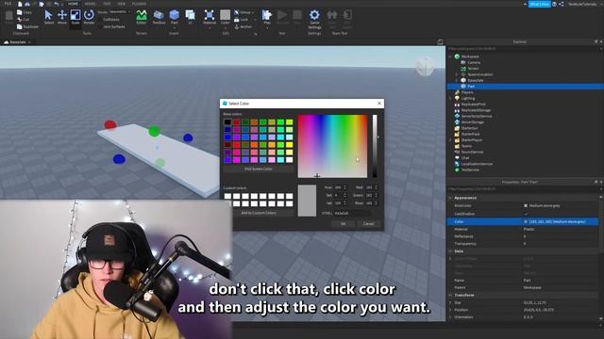Pick the white basic color swatch

pyautogui.click(x=290, y=160)
